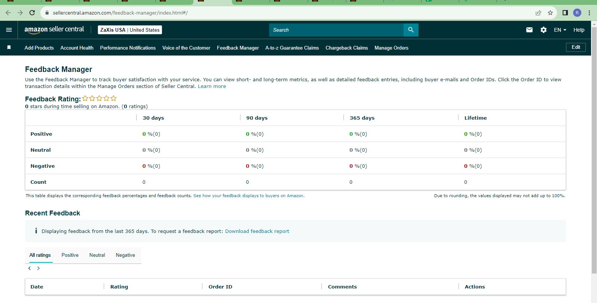The image size is (597, 303).
Task: Open the ZaXis USA marketplace switcher
Action: coord(130,30)
